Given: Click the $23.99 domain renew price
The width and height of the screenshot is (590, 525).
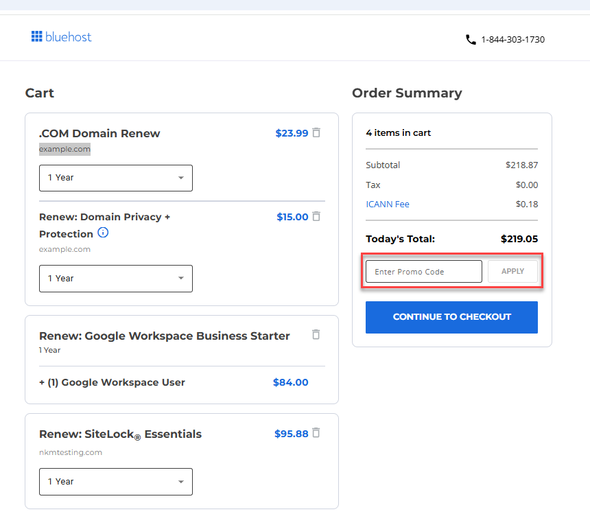Looking at the screenshot, I should click(x=292, y=133).
